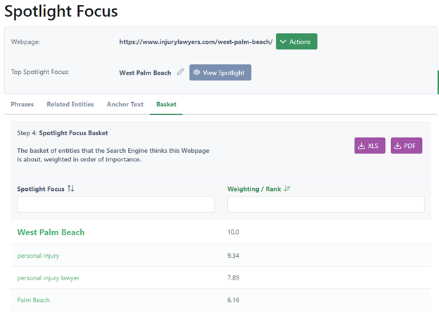Open the injurylawyers.com webpage URL
Image resolution: width=439 pixels, height=312 pixels.
click(196, 42)
